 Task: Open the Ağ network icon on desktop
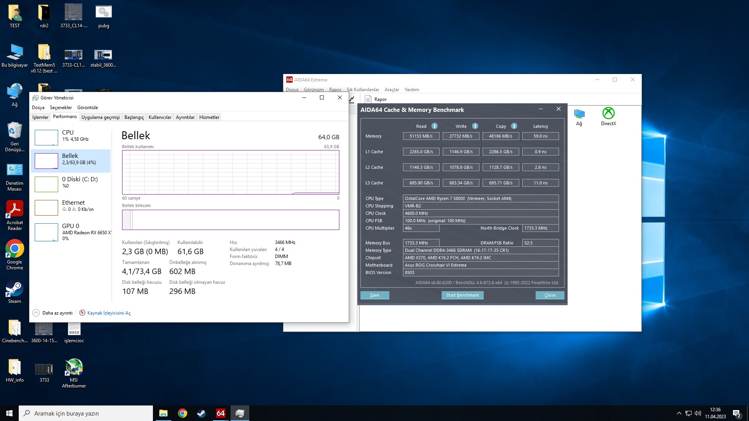coord(15,95)
